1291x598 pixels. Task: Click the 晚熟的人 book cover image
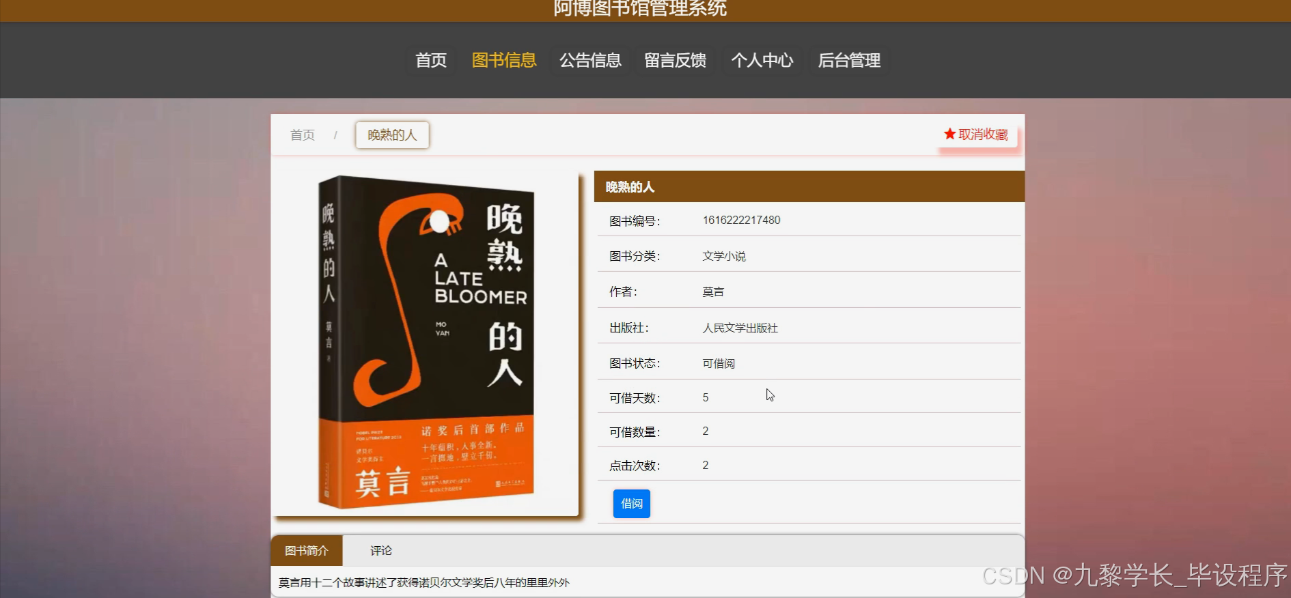tap(426, 343)
